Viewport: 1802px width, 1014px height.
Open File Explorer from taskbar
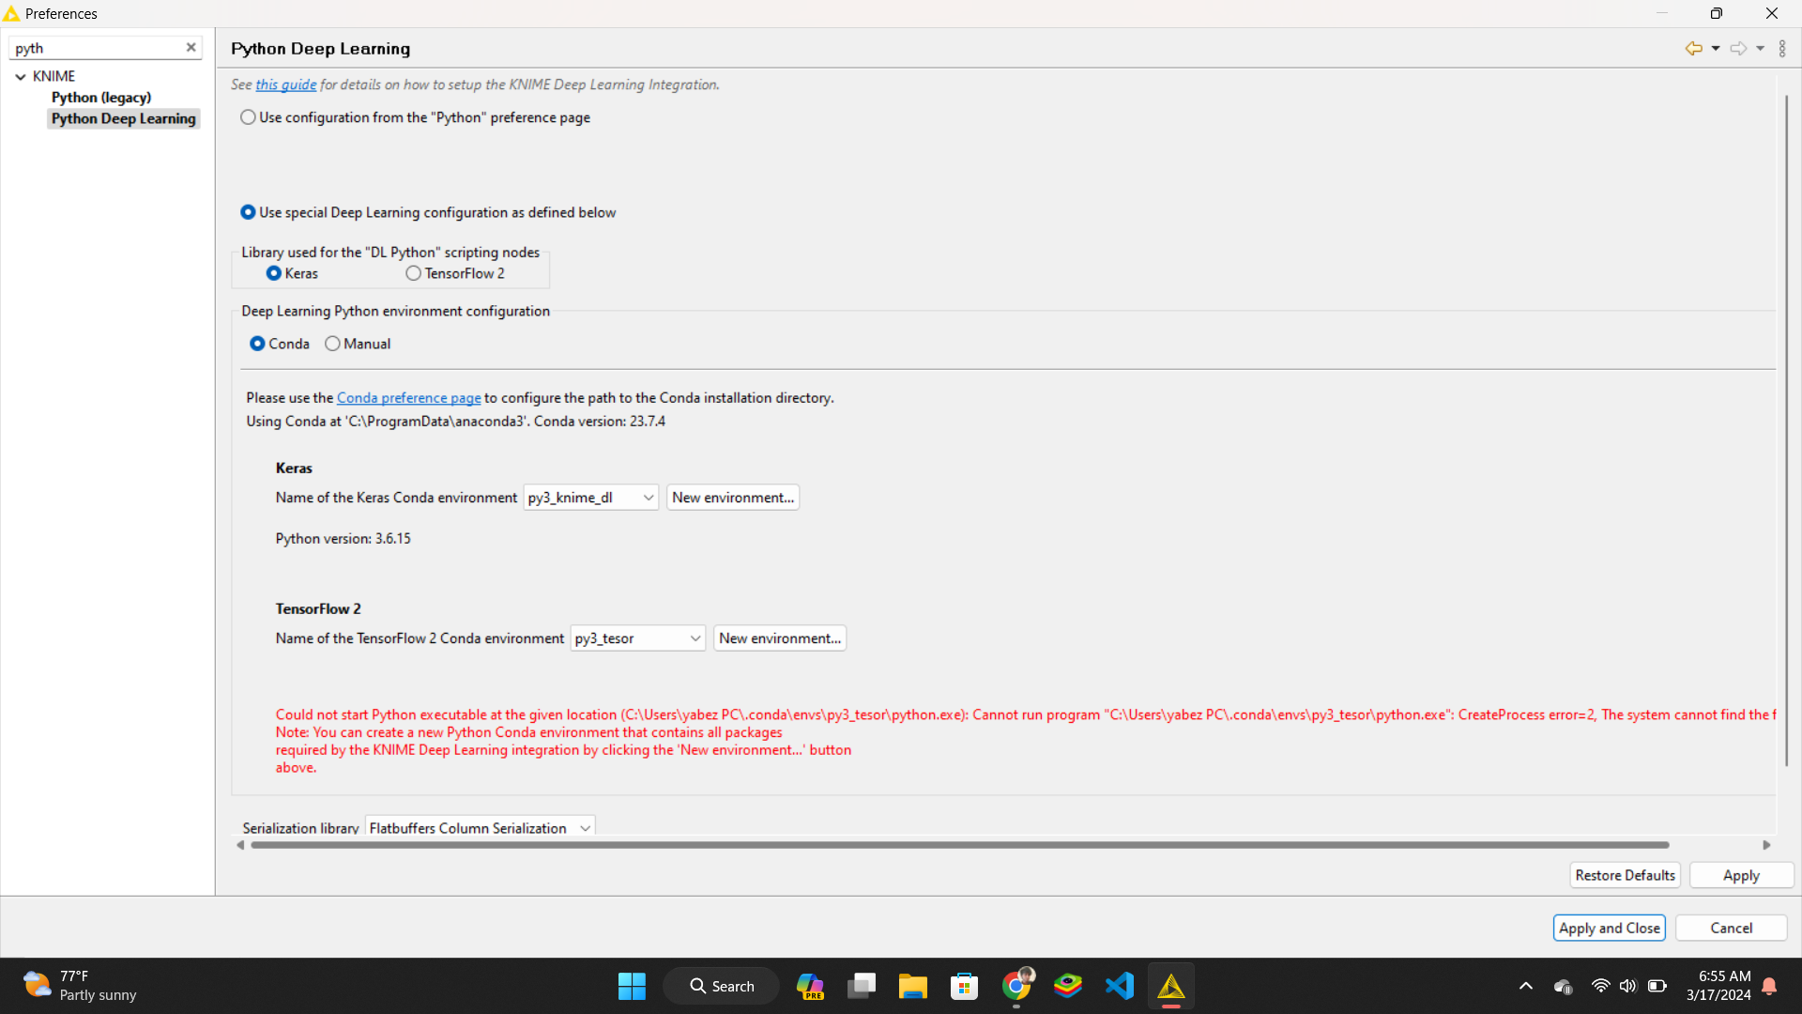(912, 986)
